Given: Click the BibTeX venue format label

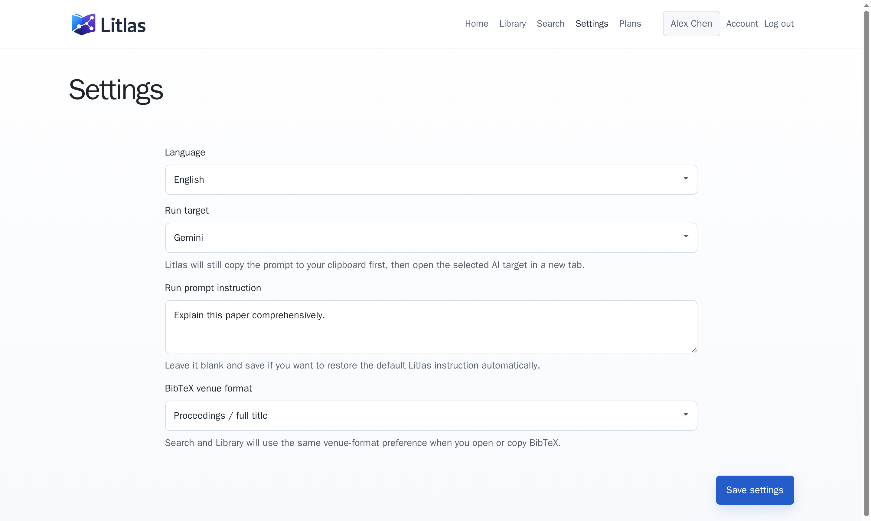Looking at the screenshot, I should click(208, 388).
